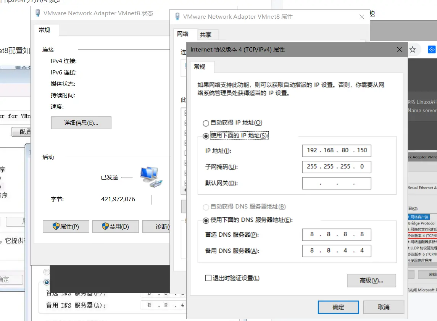Click 禁用(D) button in status window
This screenshot has width=437, height=321.
pos(115,227)
